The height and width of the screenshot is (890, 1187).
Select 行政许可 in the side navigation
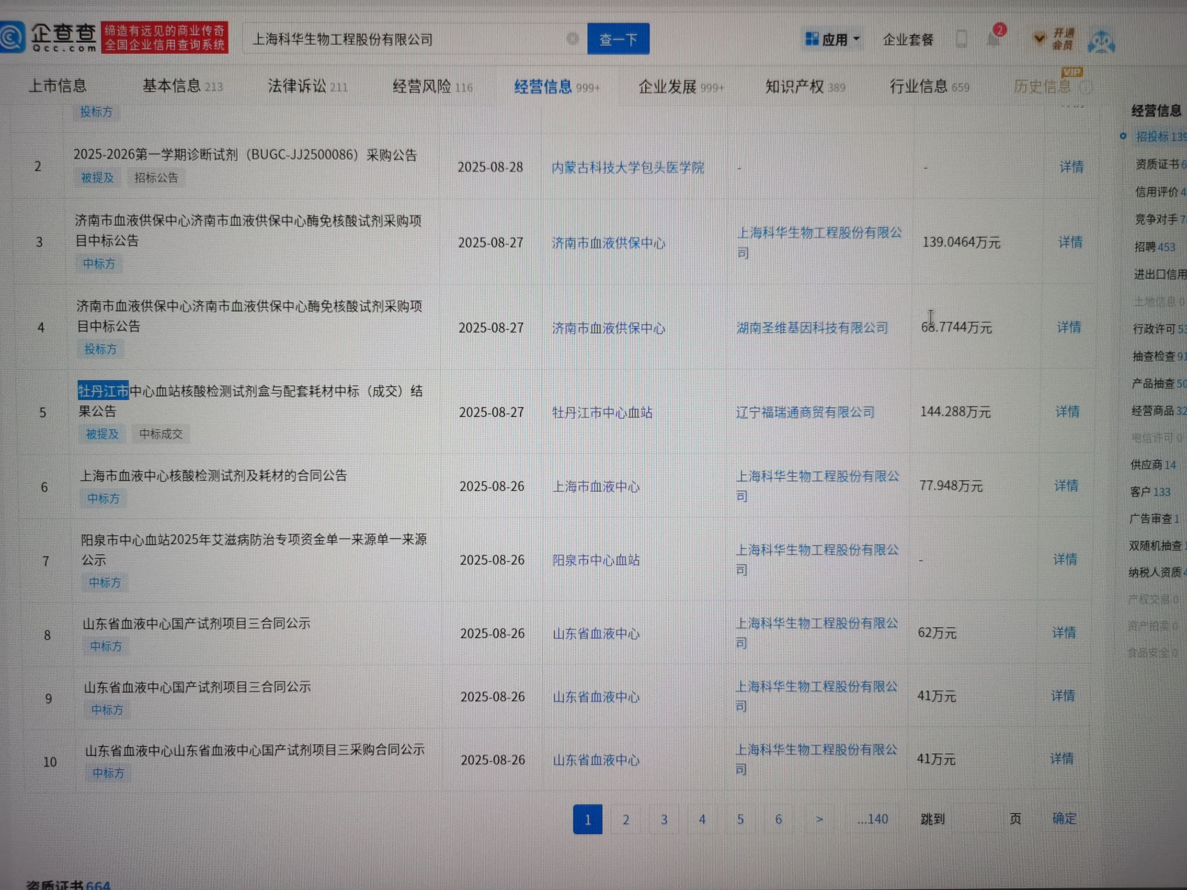(1159, 329)
